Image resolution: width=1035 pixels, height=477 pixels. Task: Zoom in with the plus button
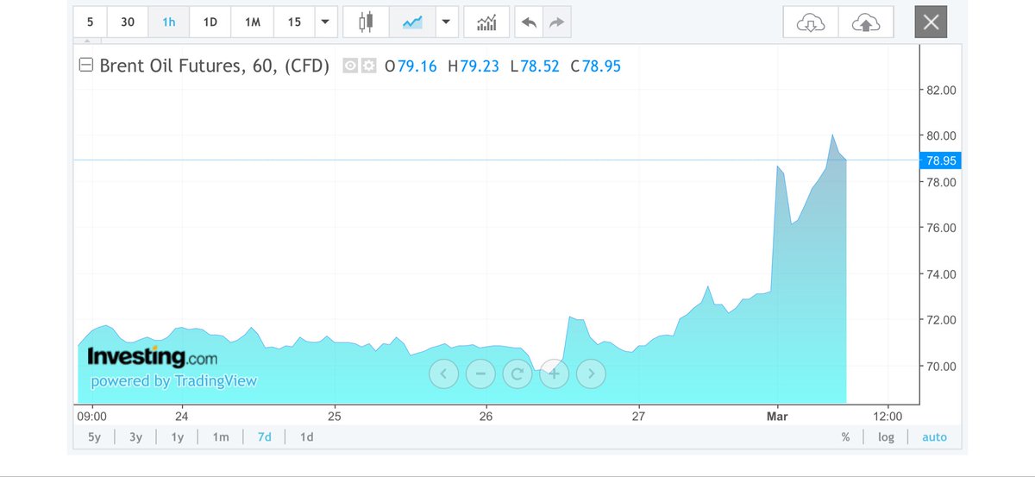[x=555, y=374]
